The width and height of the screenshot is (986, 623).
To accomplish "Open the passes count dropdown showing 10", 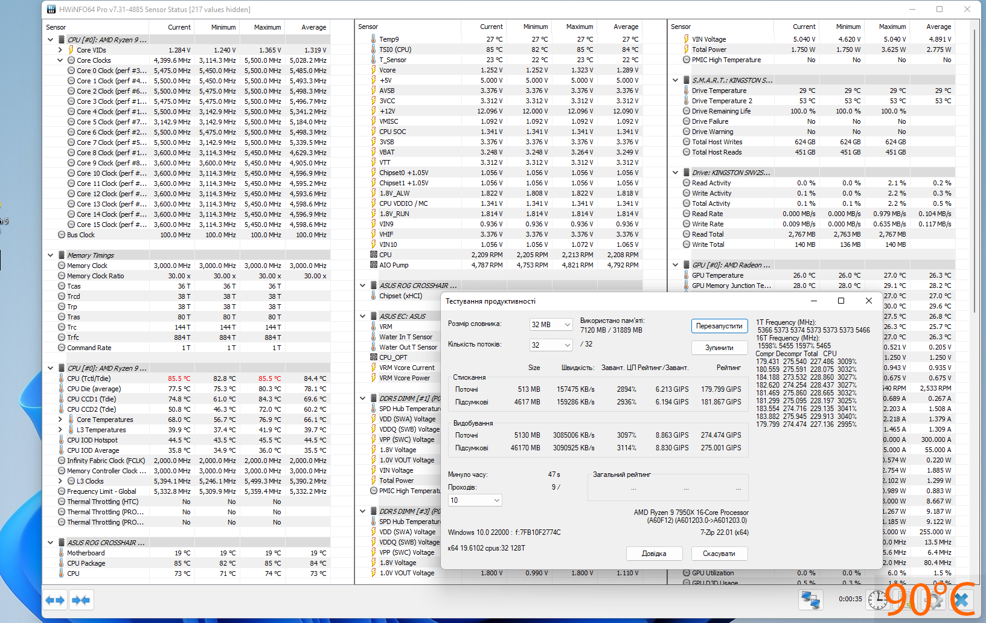I will click(x=475, y=500).
